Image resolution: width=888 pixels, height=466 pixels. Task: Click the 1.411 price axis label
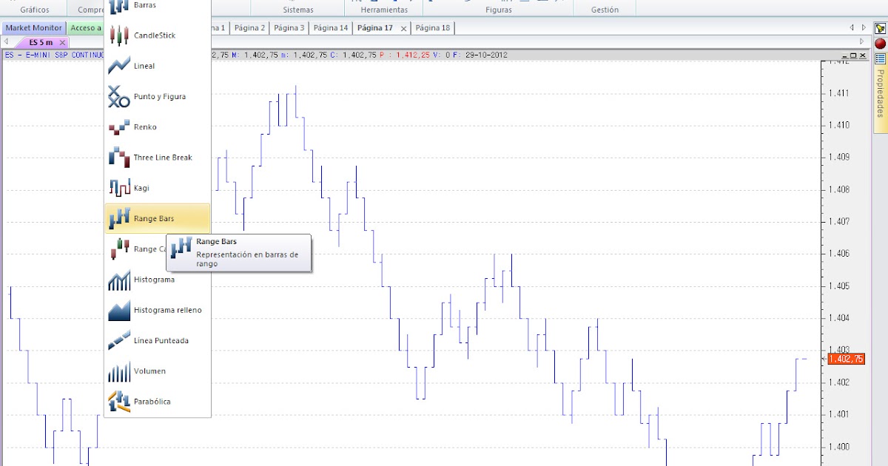tap(841, 93)
